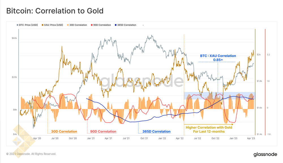This screenshot has width=283, height=163.
Task: Click the "Higher Correlation with Gold" annotation text
Action: 209,127
